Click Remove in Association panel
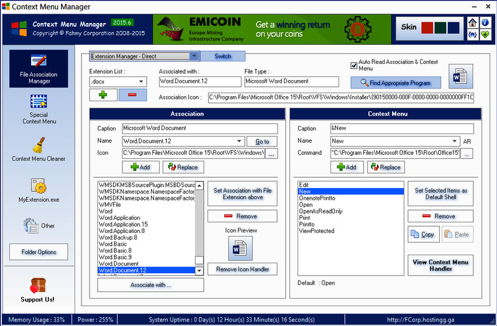 (x=242, y=216)
